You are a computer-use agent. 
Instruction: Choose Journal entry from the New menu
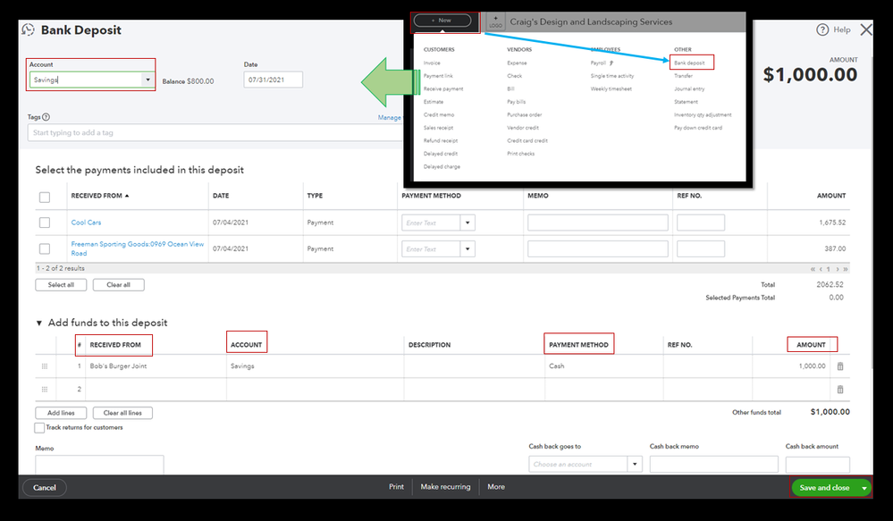click(x=689, y=88)
